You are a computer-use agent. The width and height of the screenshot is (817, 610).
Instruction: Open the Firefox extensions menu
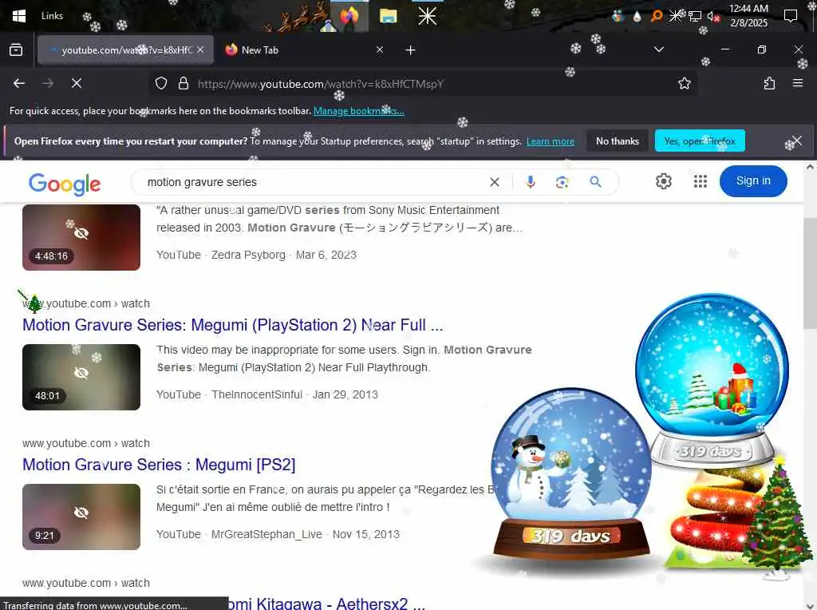tap(770, 83)
